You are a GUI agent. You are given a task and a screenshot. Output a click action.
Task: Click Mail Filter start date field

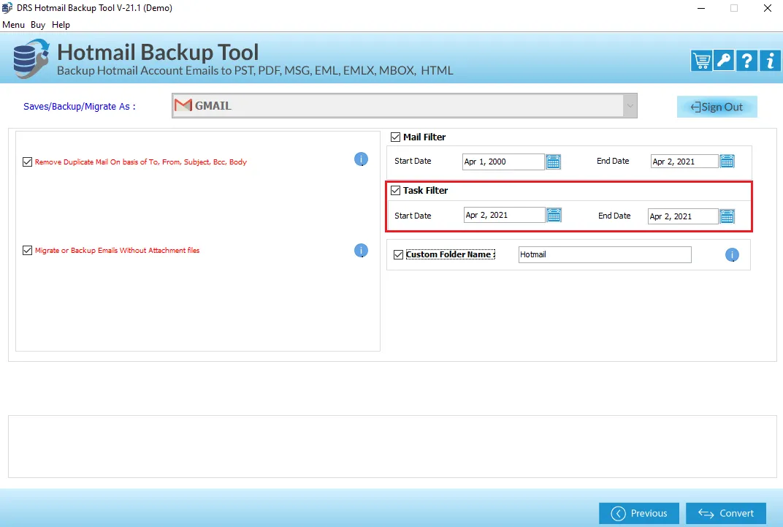pyautogui.click(x=503, y=162)
